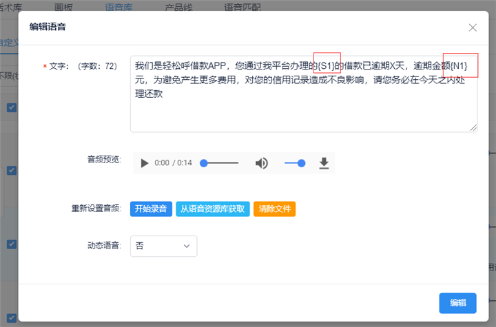
Task: Close the 编辑语音 dialog with X
Action: 473,28
